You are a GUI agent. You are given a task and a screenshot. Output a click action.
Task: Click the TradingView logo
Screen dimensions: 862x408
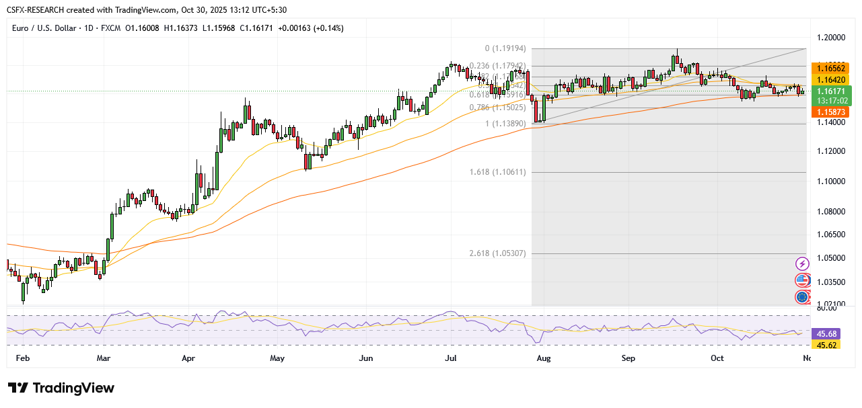tap(61, 389)
